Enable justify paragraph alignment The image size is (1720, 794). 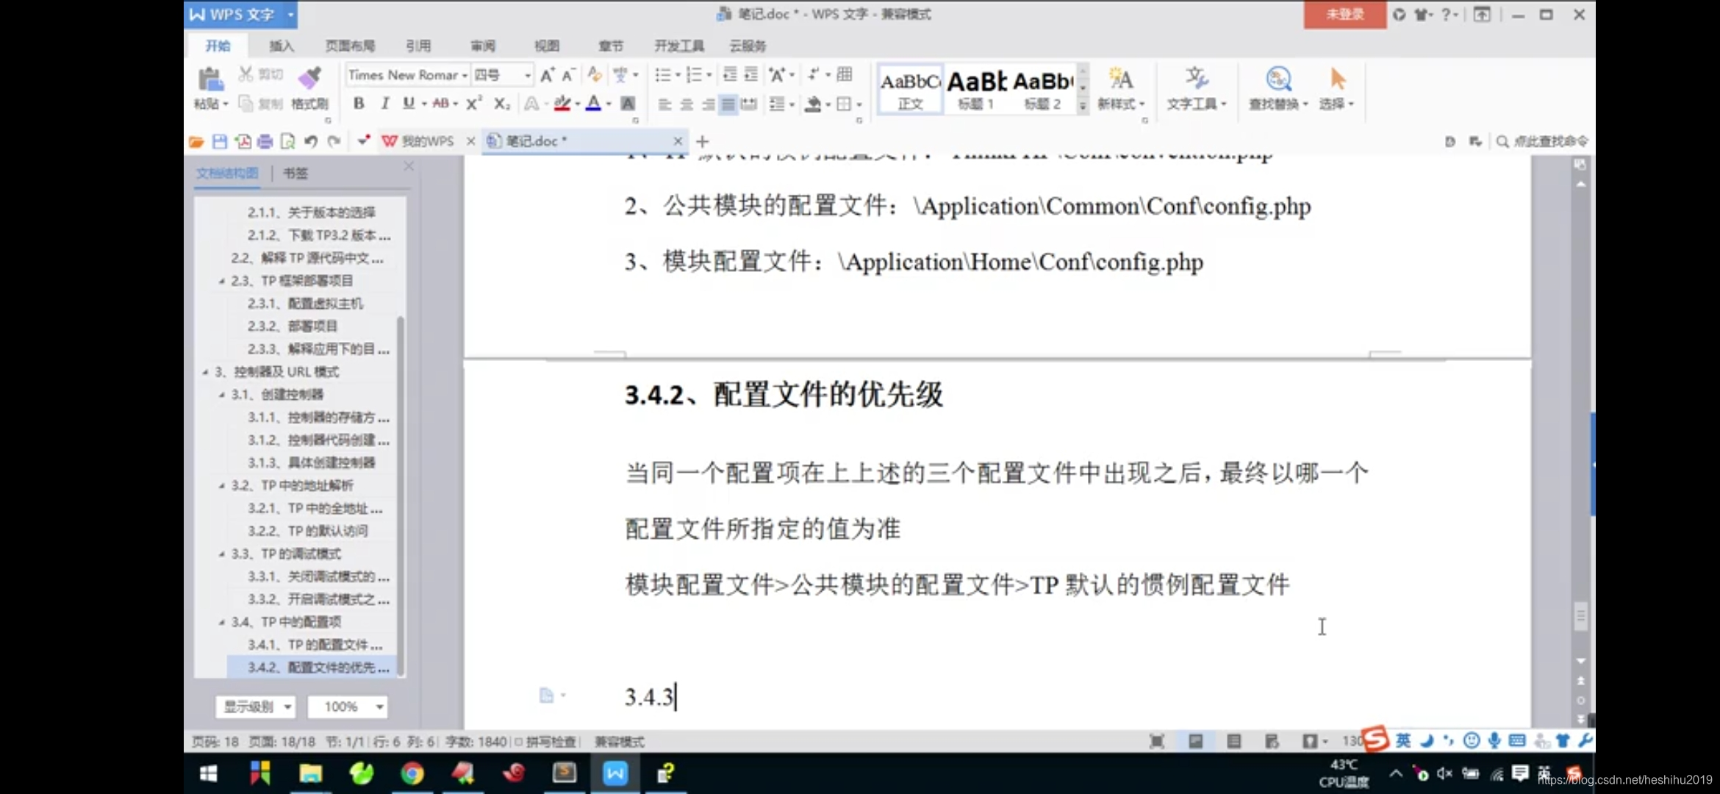tap(728, 104)
